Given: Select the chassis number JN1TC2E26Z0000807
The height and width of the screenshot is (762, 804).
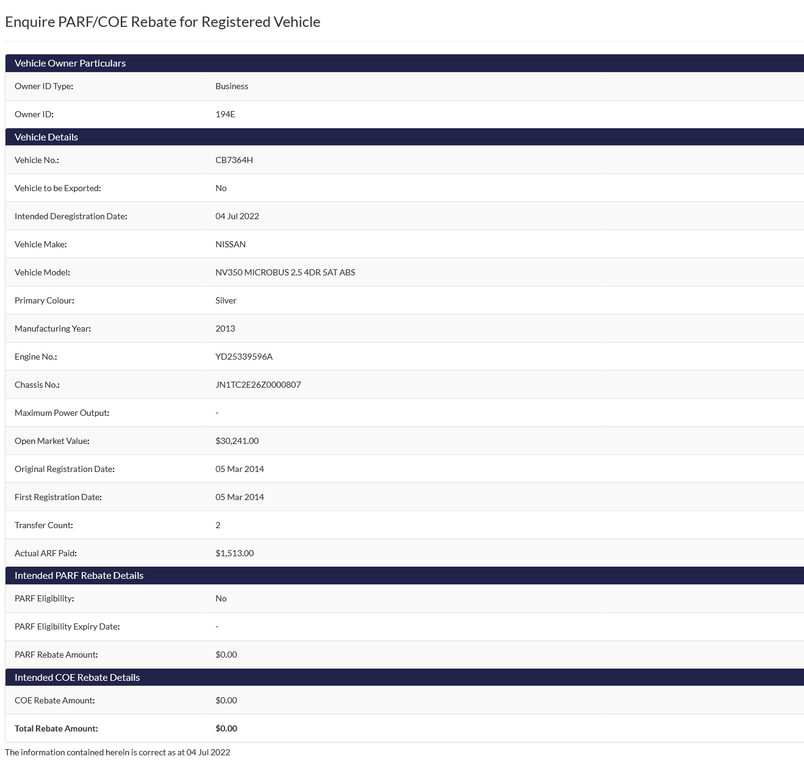Looking at the screenshot, I should (257, 385).
